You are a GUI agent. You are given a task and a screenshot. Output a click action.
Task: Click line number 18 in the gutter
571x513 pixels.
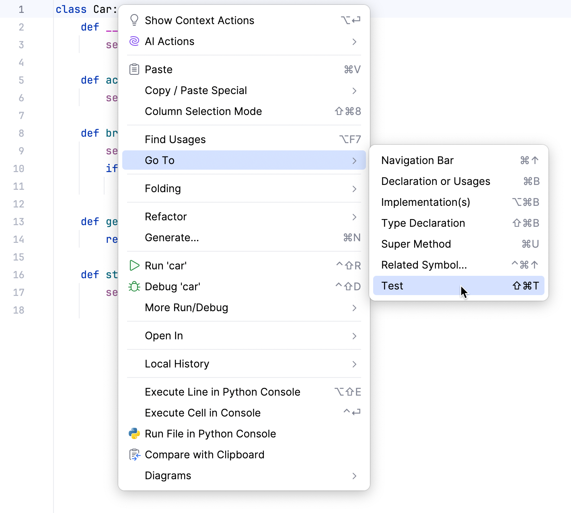[x=19, y=310]
